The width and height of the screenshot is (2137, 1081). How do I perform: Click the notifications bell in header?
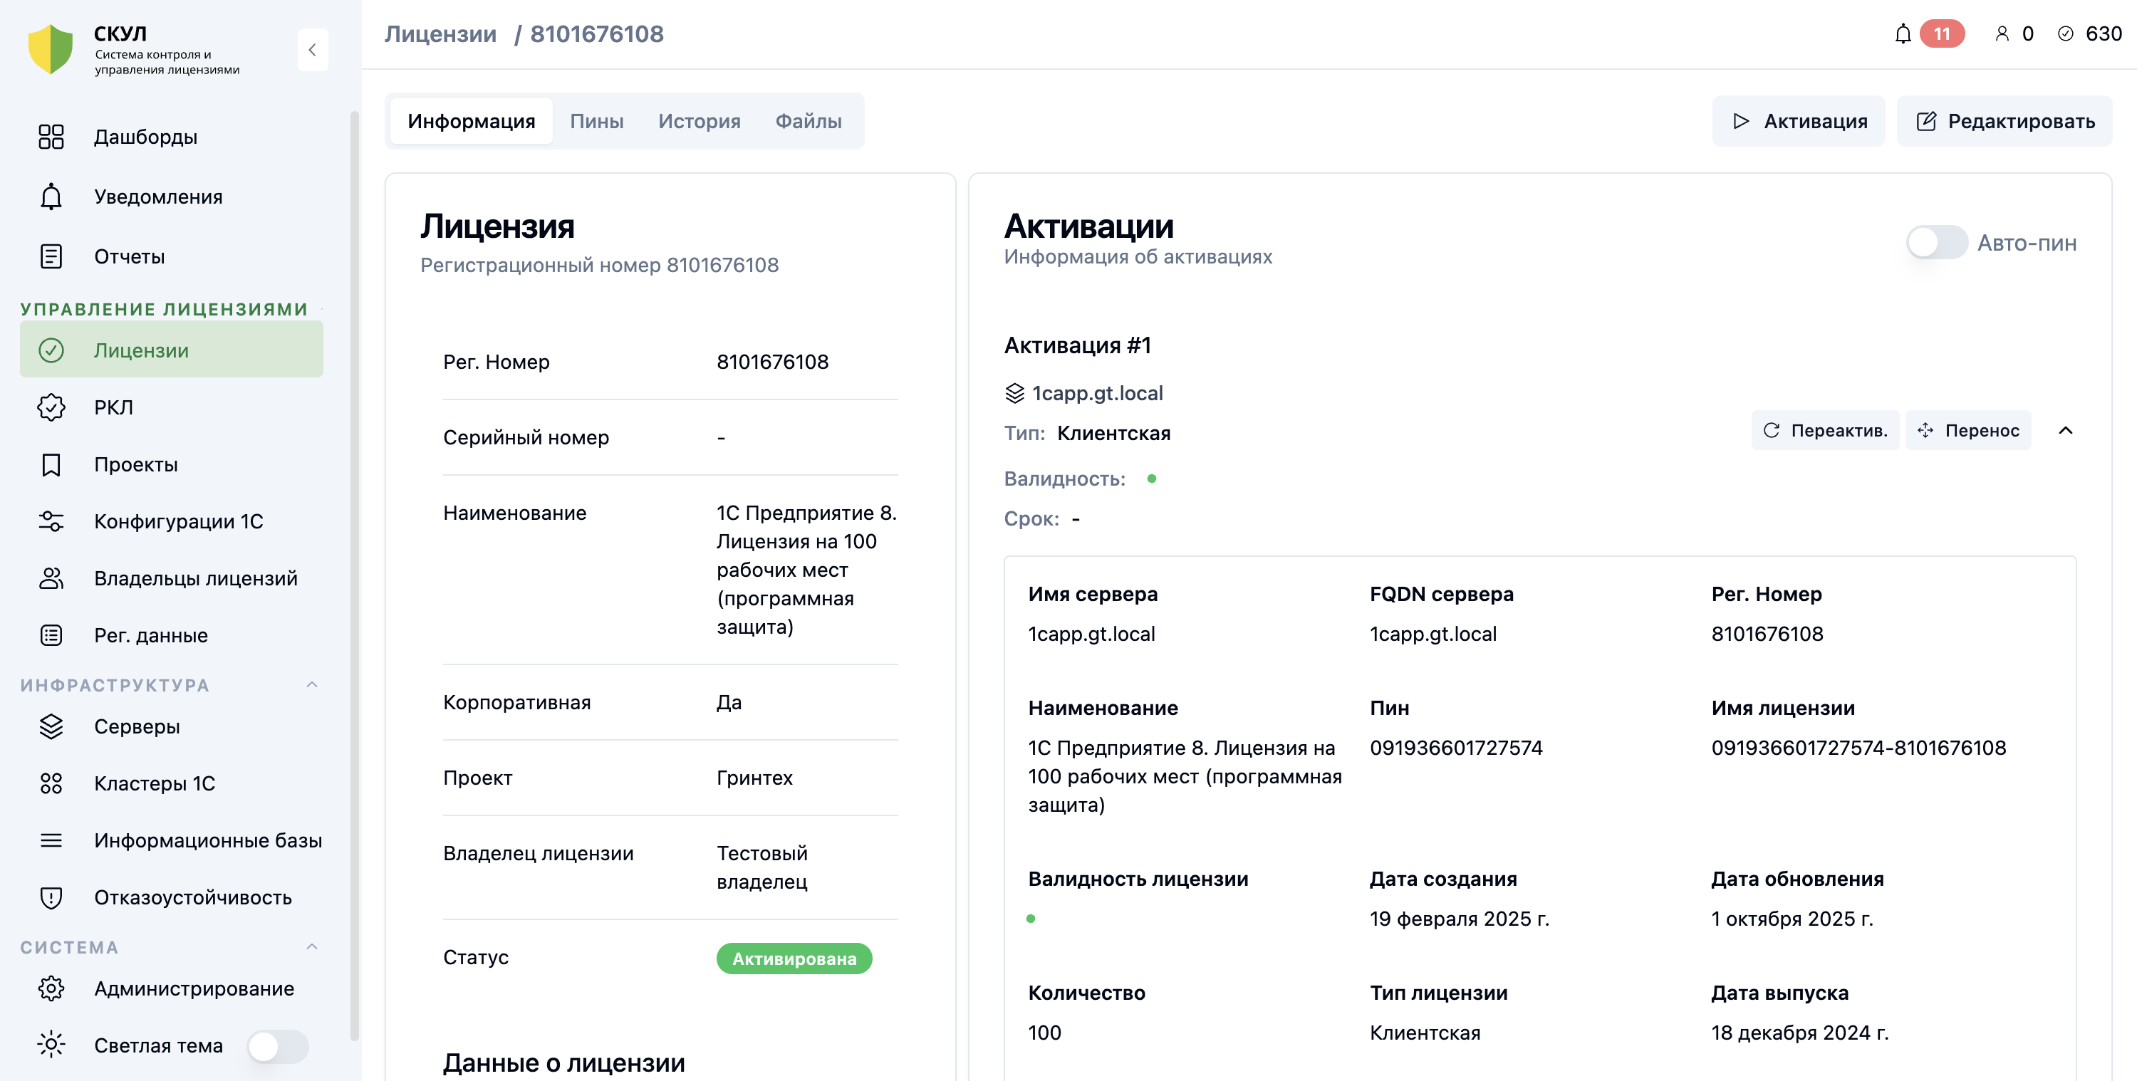coord(1903,34)
